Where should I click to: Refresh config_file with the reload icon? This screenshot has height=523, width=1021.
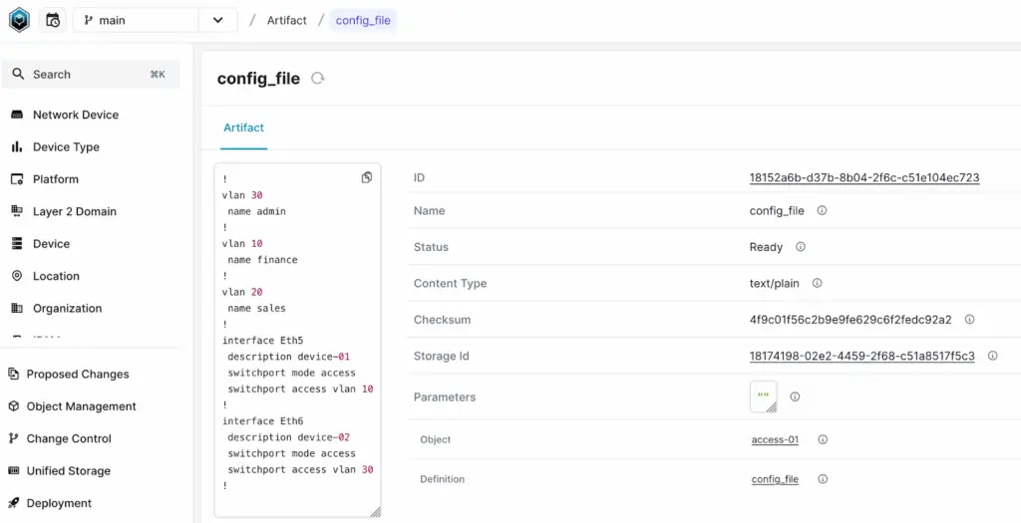317,79
